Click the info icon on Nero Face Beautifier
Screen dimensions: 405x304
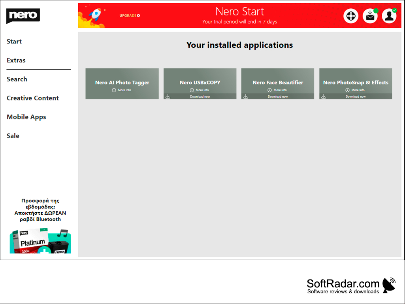[x=269, y=90]
